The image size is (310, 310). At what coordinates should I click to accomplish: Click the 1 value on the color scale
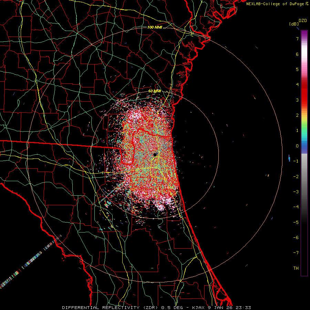coord(297,131)
